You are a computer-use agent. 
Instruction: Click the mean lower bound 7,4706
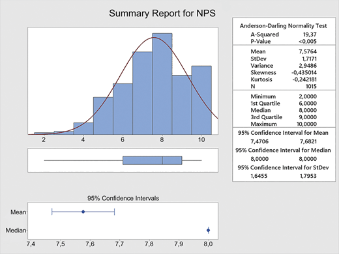click(259, 141)
